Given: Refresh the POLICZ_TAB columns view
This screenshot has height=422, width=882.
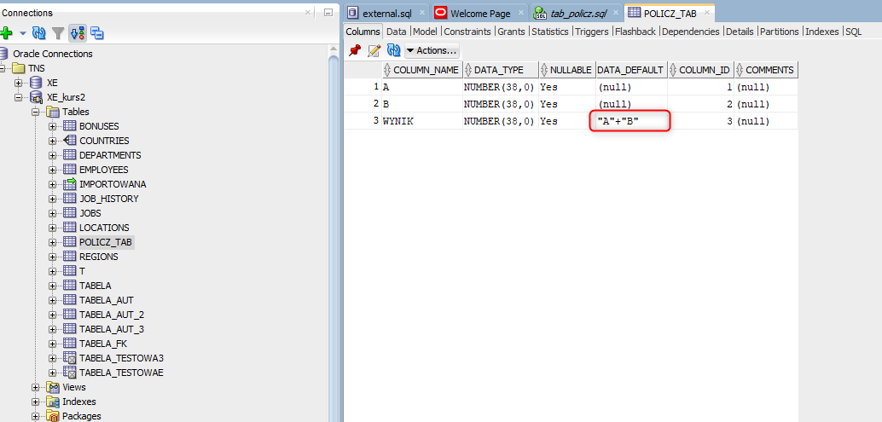Looking at the screenshot, I should coord(393,50).
